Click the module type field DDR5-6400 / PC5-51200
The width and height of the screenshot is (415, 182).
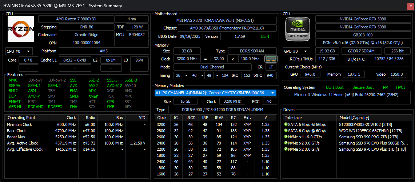[223, 110]
